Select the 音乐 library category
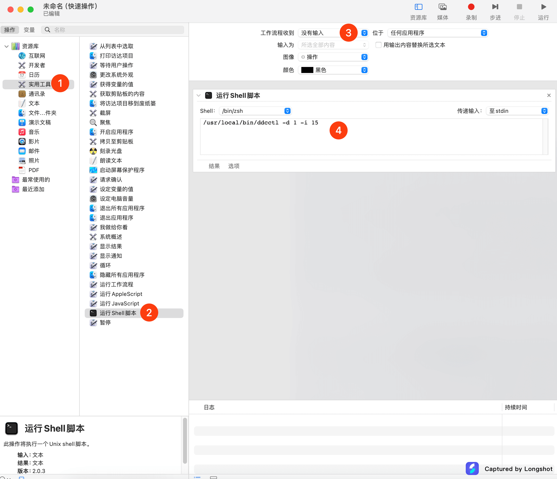 coord(34,132)
